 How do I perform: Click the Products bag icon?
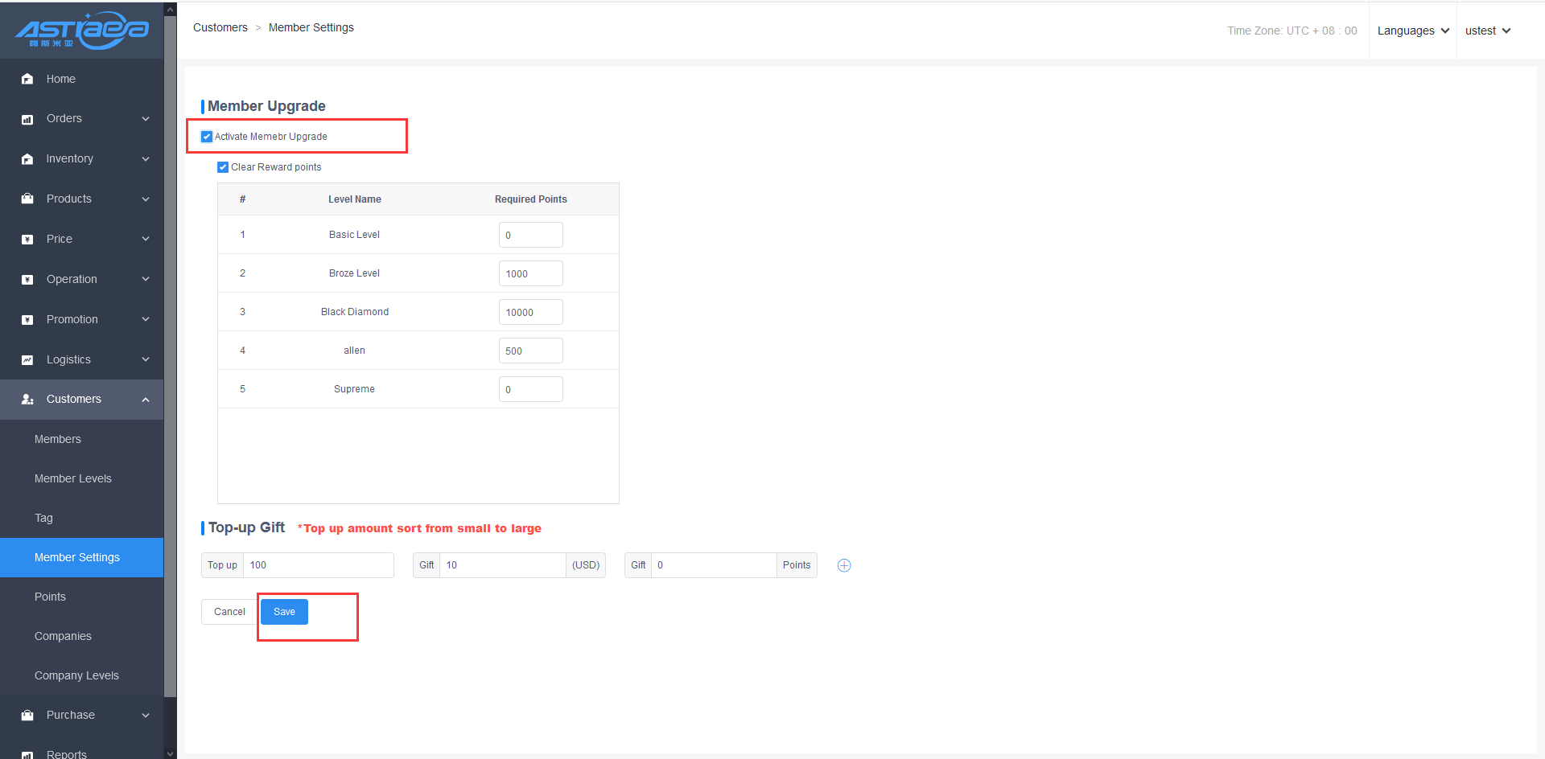(27, 199)
